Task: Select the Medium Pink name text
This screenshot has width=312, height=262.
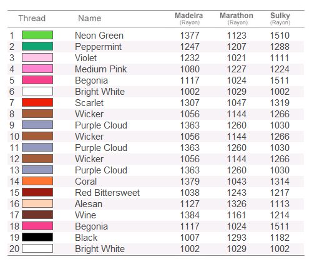Action: (x=100, y=69)
